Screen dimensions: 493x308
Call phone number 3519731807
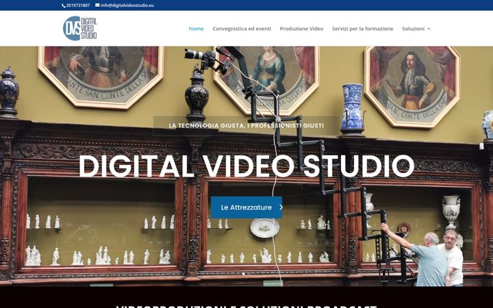pyautogui.click(x=78, y=5)
